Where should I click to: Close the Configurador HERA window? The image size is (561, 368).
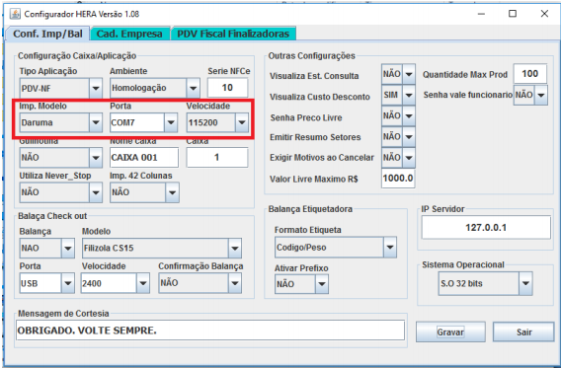tap(544, 14)
